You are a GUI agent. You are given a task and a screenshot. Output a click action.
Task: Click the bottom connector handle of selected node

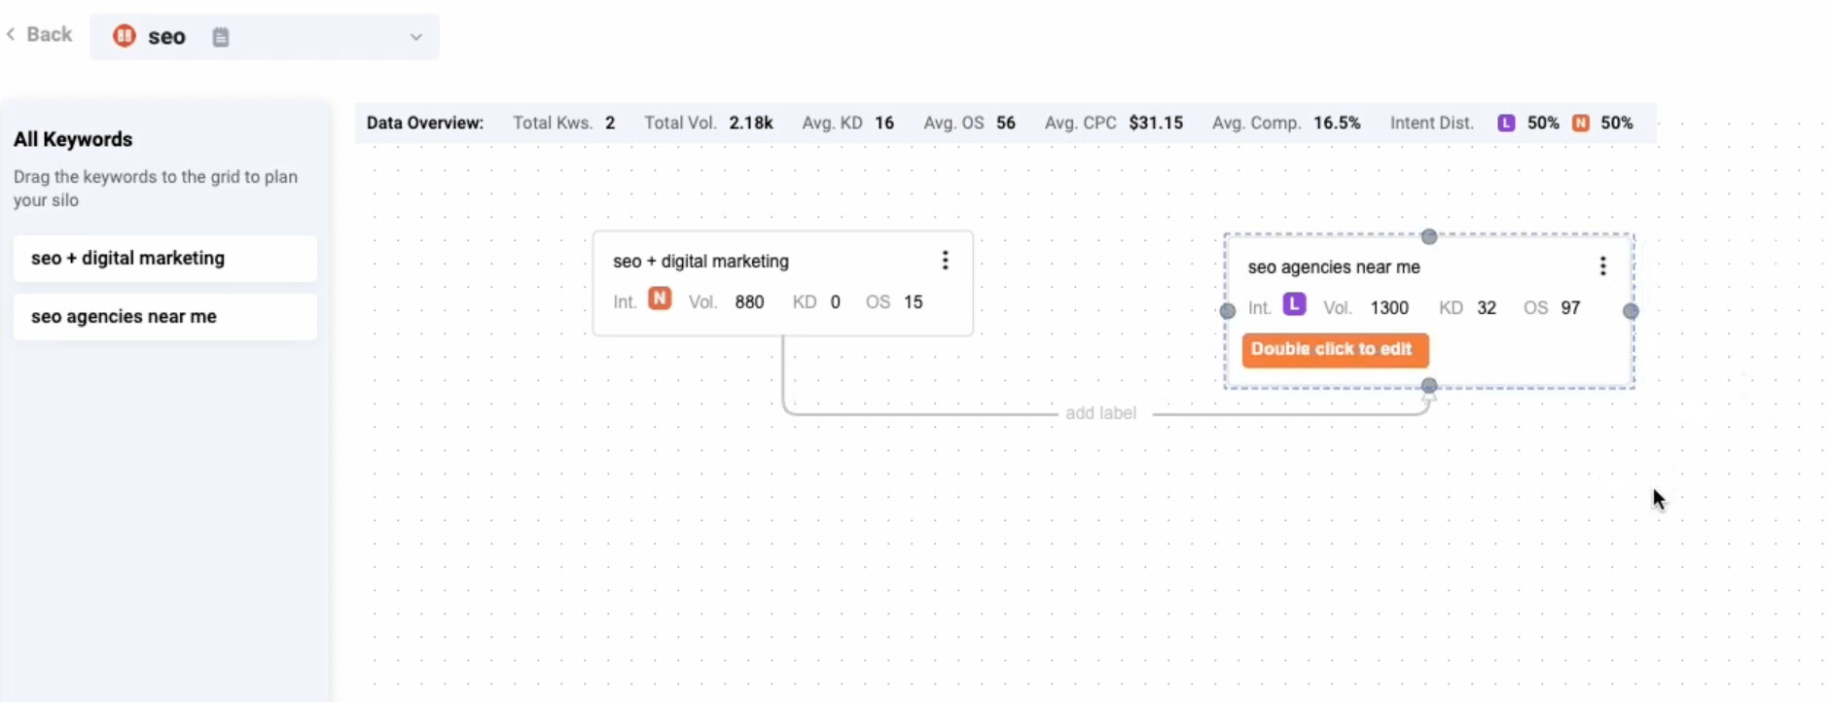point(1429,386)
